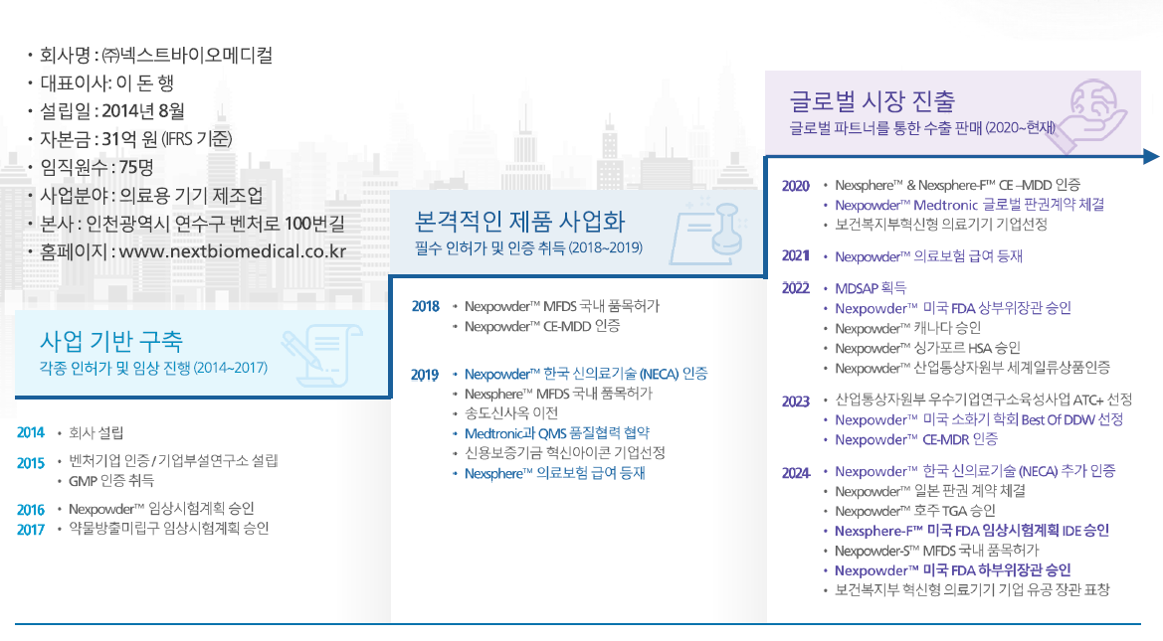Click the year label 2022
Viewport: 1163px width, 641px height.
pyautogui.click(x=795, y=288)
